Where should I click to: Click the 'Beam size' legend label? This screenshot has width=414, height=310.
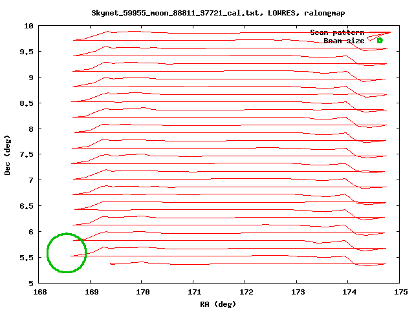pos(344,41)
